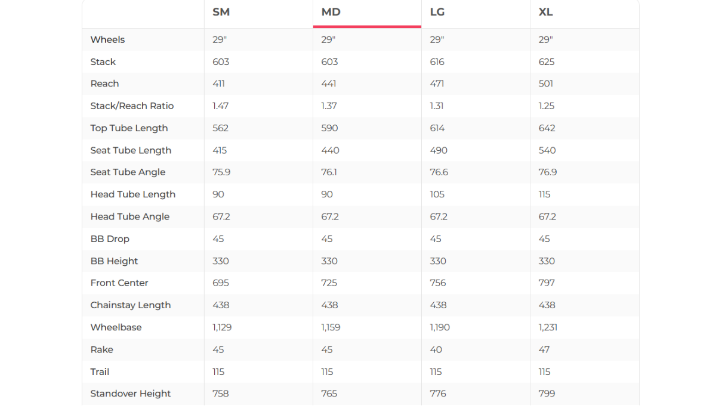Click the MD Stack/Reach Ratio value 1.37
Image resolution: width=722 pixels, height=406 pixels.
(329, 106)
